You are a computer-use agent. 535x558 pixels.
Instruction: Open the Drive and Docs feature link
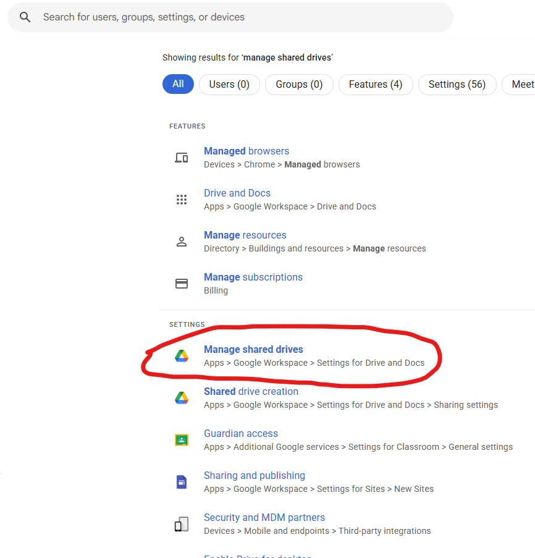point(237,193)
